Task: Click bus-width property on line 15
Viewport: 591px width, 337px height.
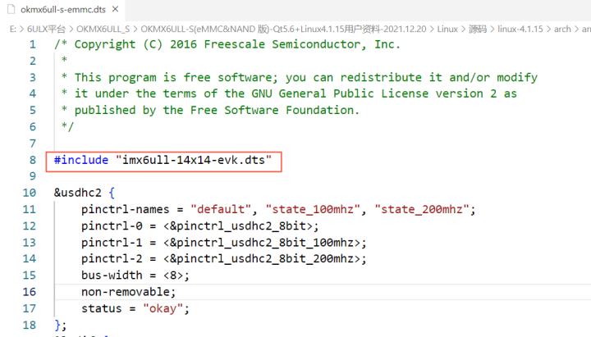Action: [x=112, y=276]
